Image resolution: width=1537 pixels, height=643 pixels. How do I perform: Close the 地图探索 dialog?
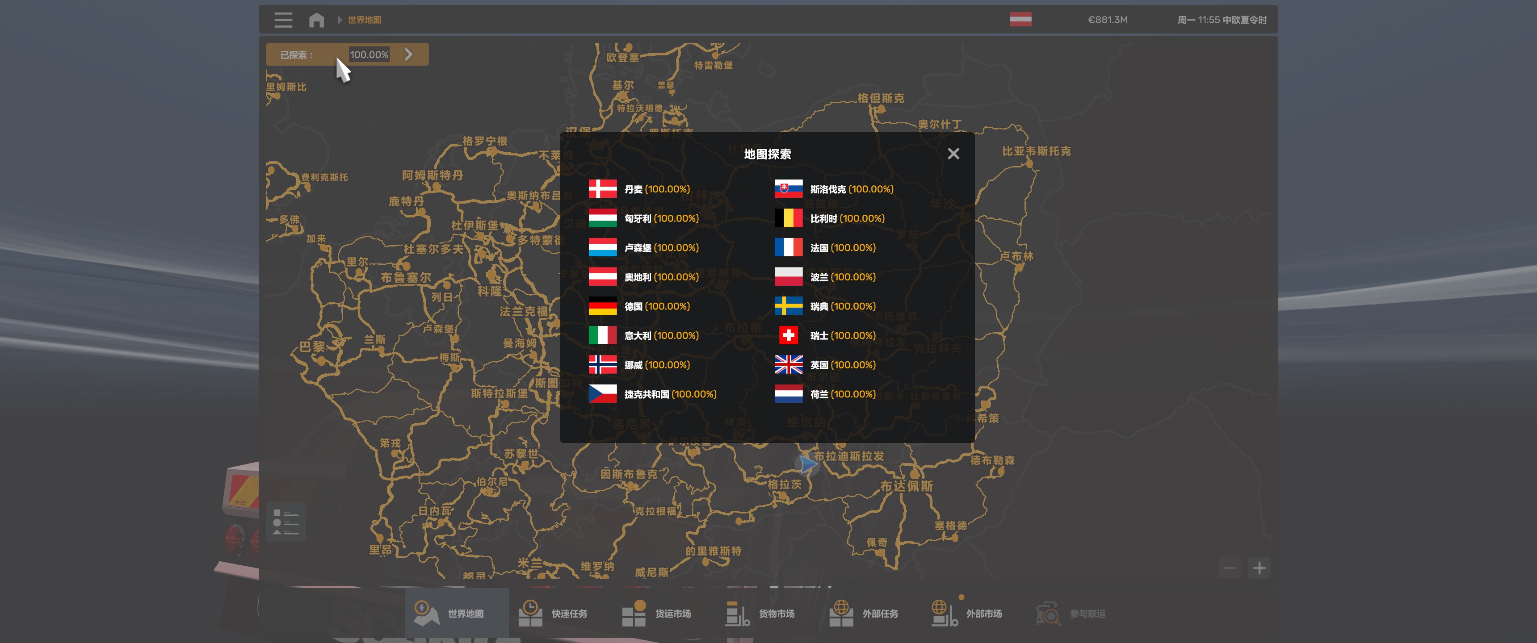tap(953, 154)
